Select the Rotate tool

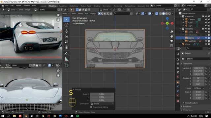coord(66,36)
